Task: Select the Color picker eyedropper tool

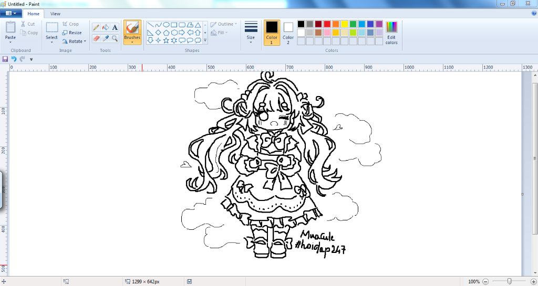Action: (106, 38)
